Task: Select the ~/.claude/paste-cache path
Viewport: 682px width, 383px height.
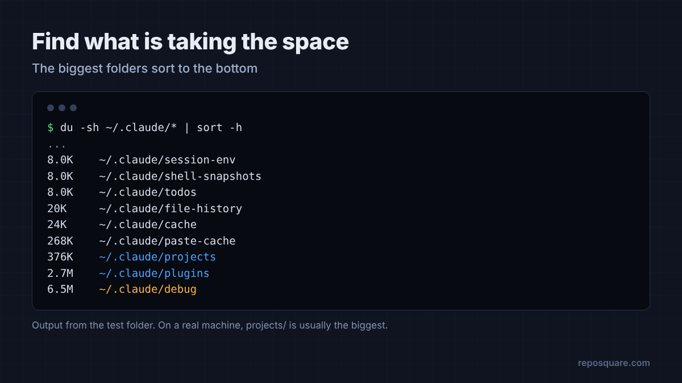Action: point(167,241)
